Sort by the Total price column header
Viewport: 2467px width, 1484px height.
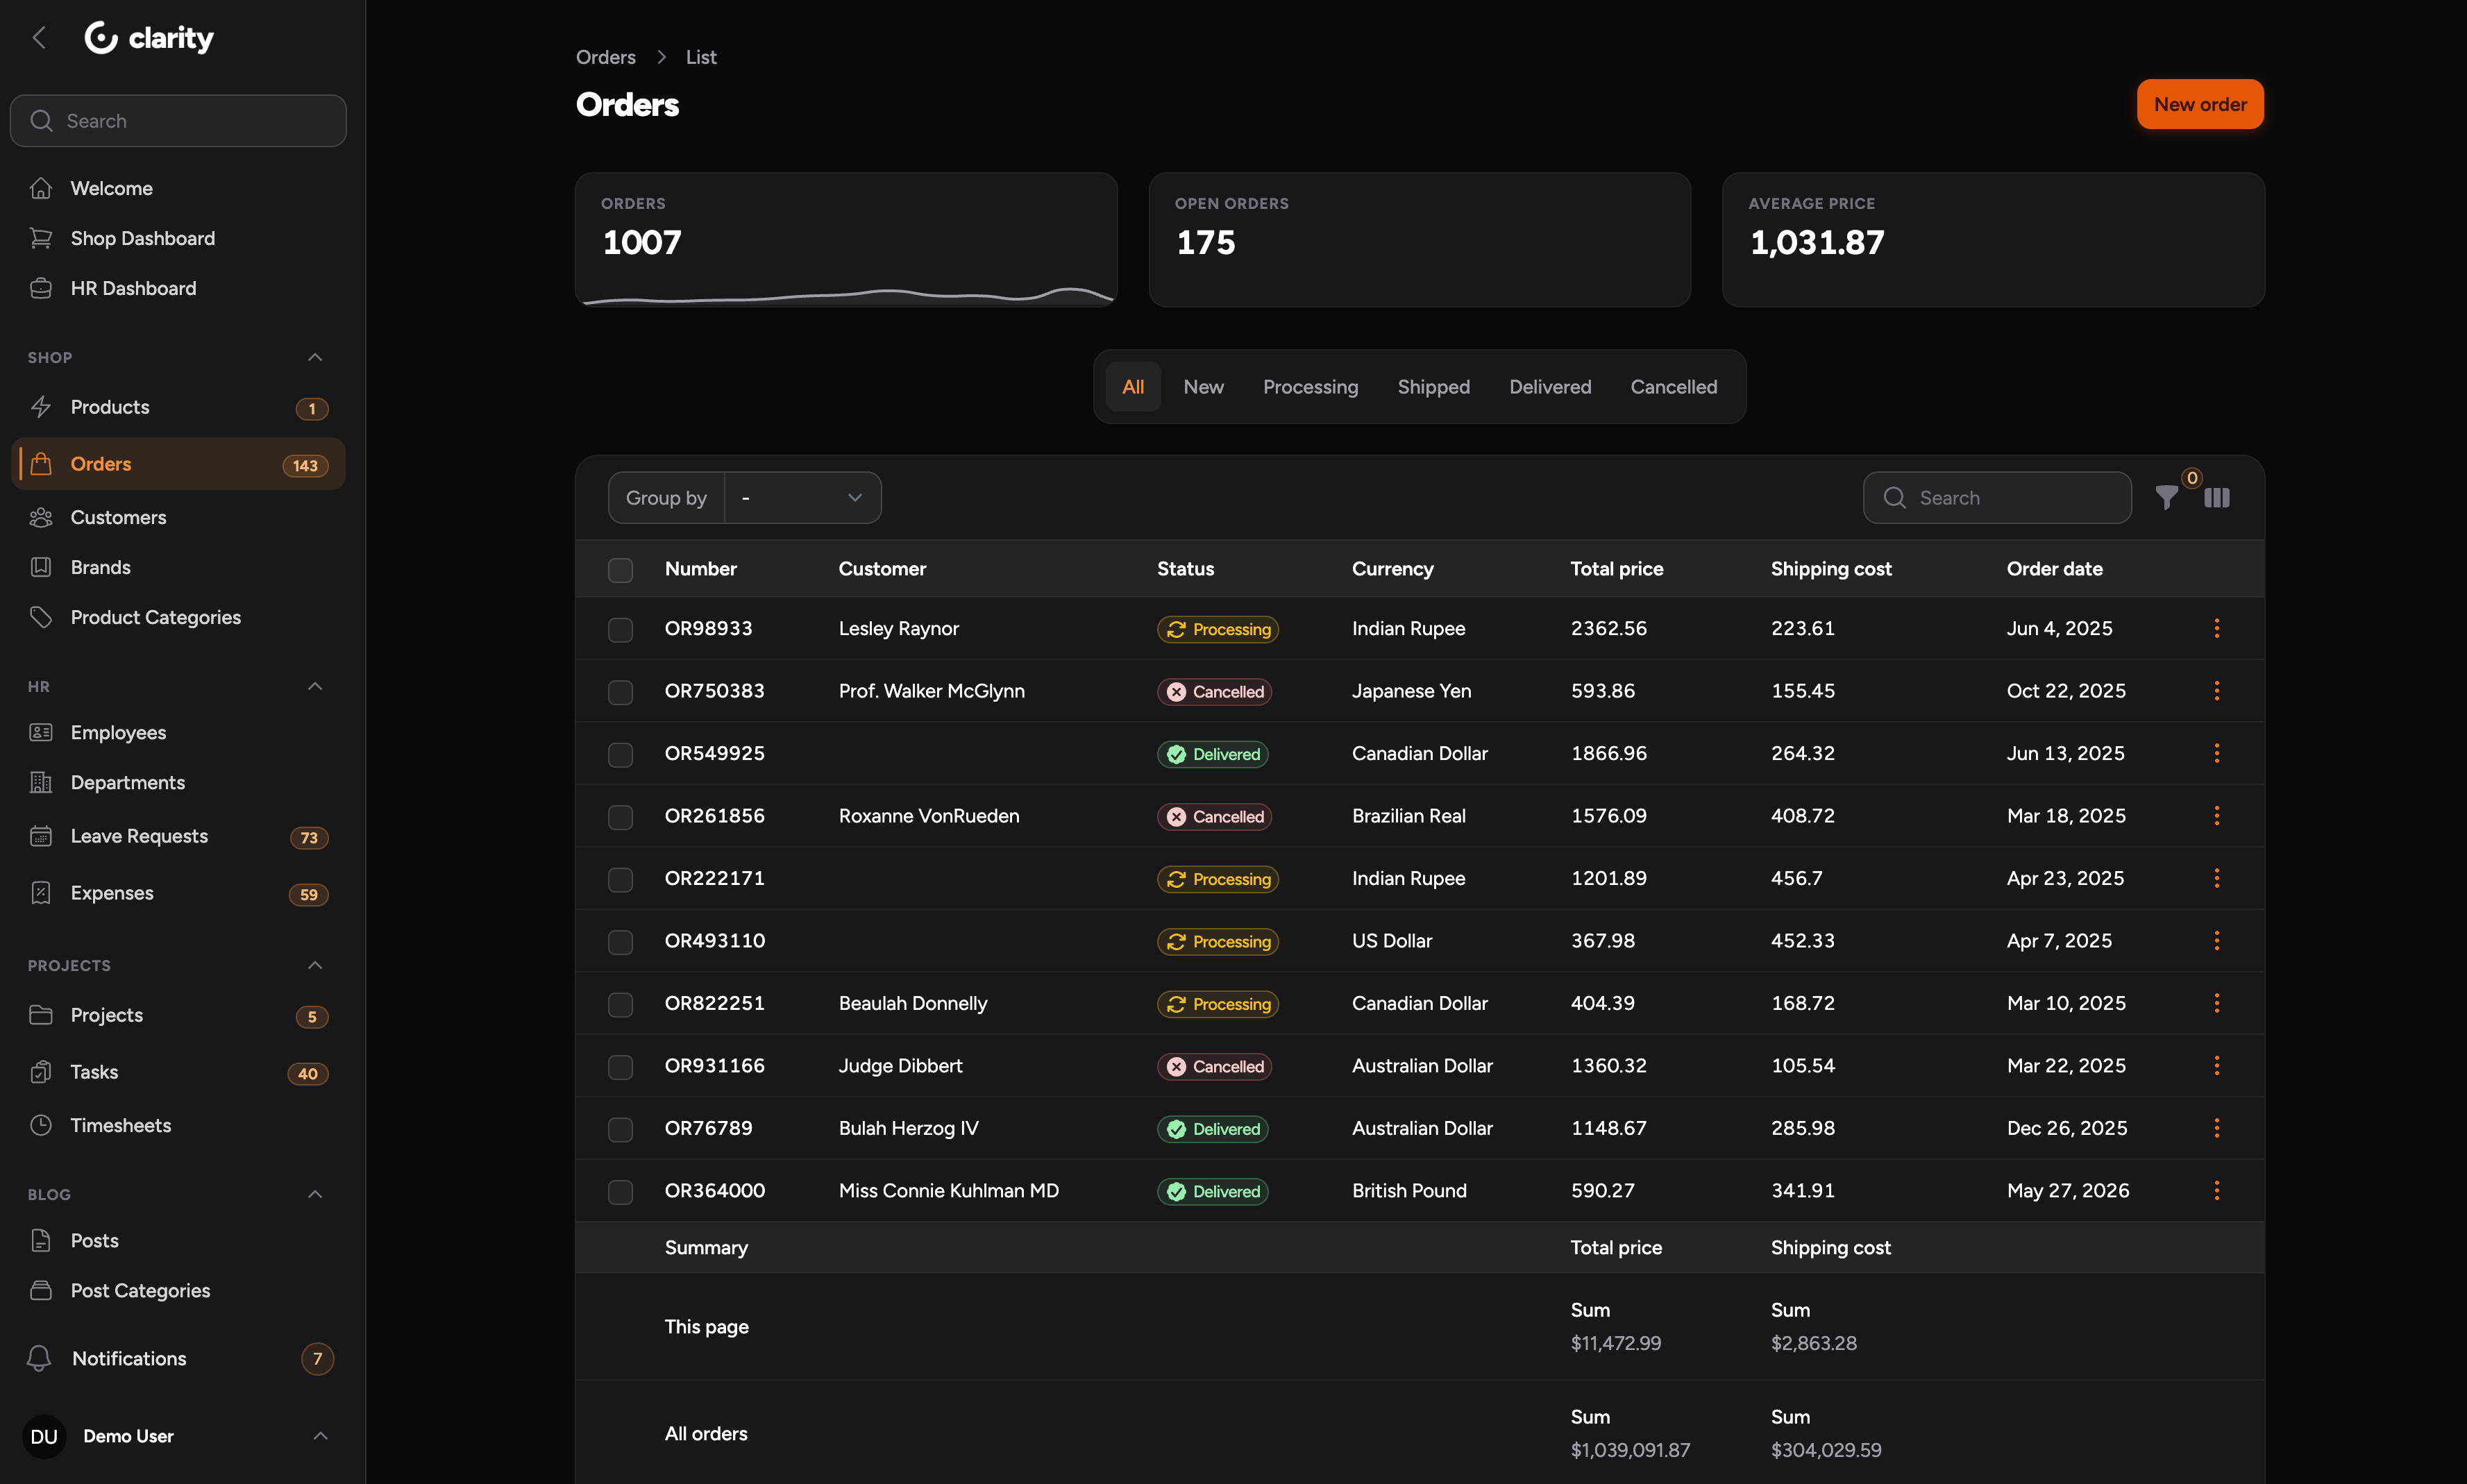click(x=1616, y=569)
